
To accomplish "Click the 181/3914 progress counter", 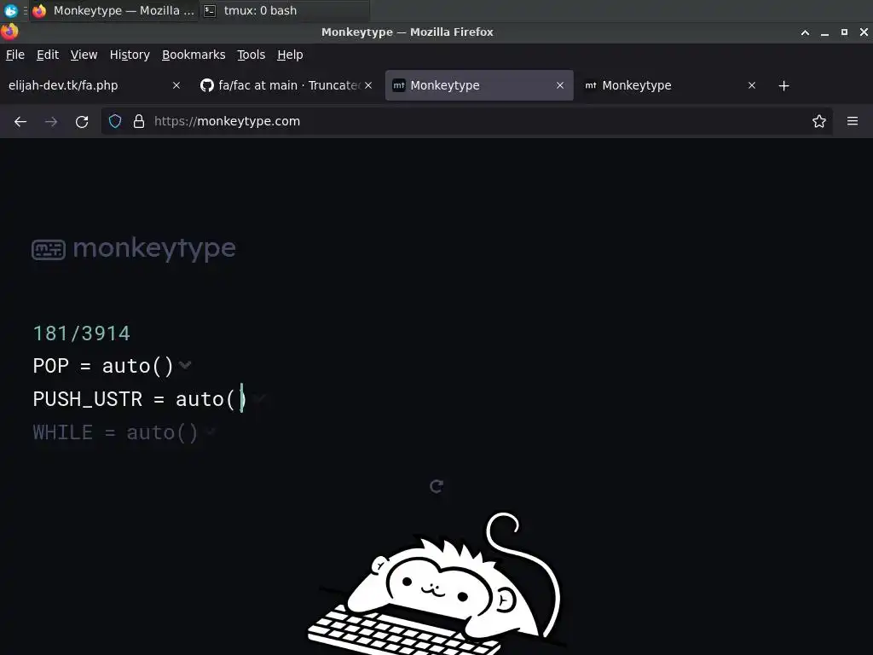I will 81,333.
